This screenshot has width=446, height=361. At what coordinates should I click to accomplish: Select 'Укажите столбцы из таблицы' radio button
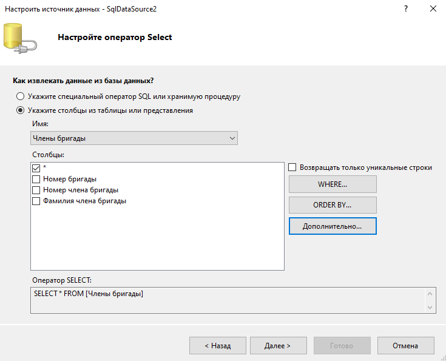click(x=20, y=110)
